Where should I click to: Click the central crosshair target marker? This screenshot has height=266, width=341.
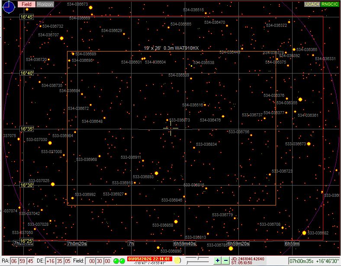(170, 128)
